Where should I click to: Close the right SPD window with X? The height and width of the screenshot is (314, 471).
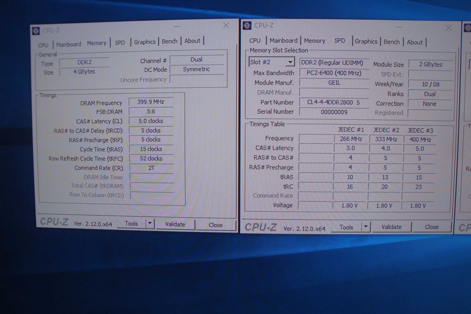tap(448, 28)
